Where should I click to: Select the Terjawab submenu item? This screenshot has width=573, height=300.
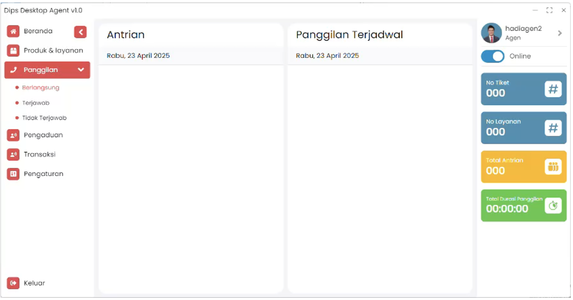pyautogui.click(x=36, y=103)
